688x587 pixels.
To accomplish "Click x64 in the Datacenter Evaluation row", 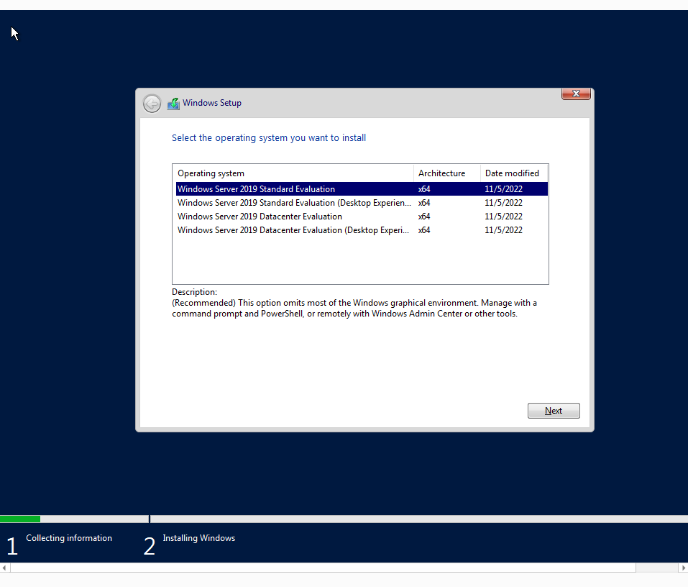I will pos(424,216).
